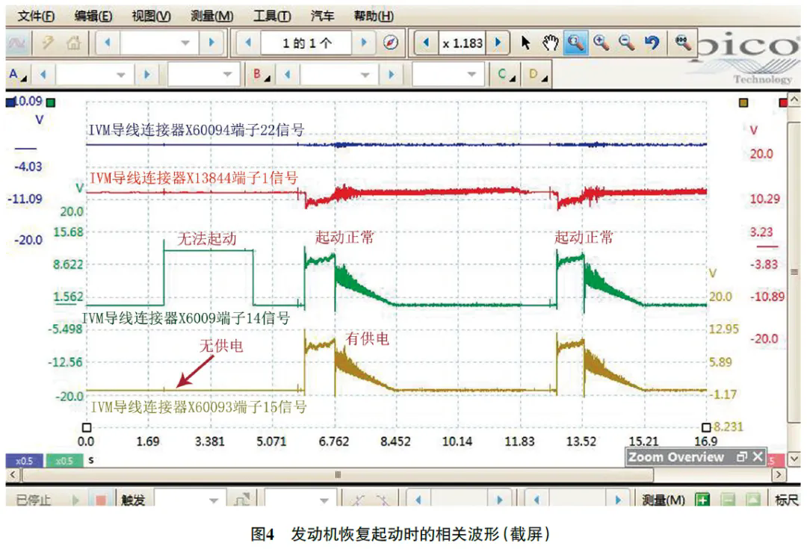Click next timebase right arrow
Screen dimensions: 807x549
pyautogui.click(x=211, y=43)
